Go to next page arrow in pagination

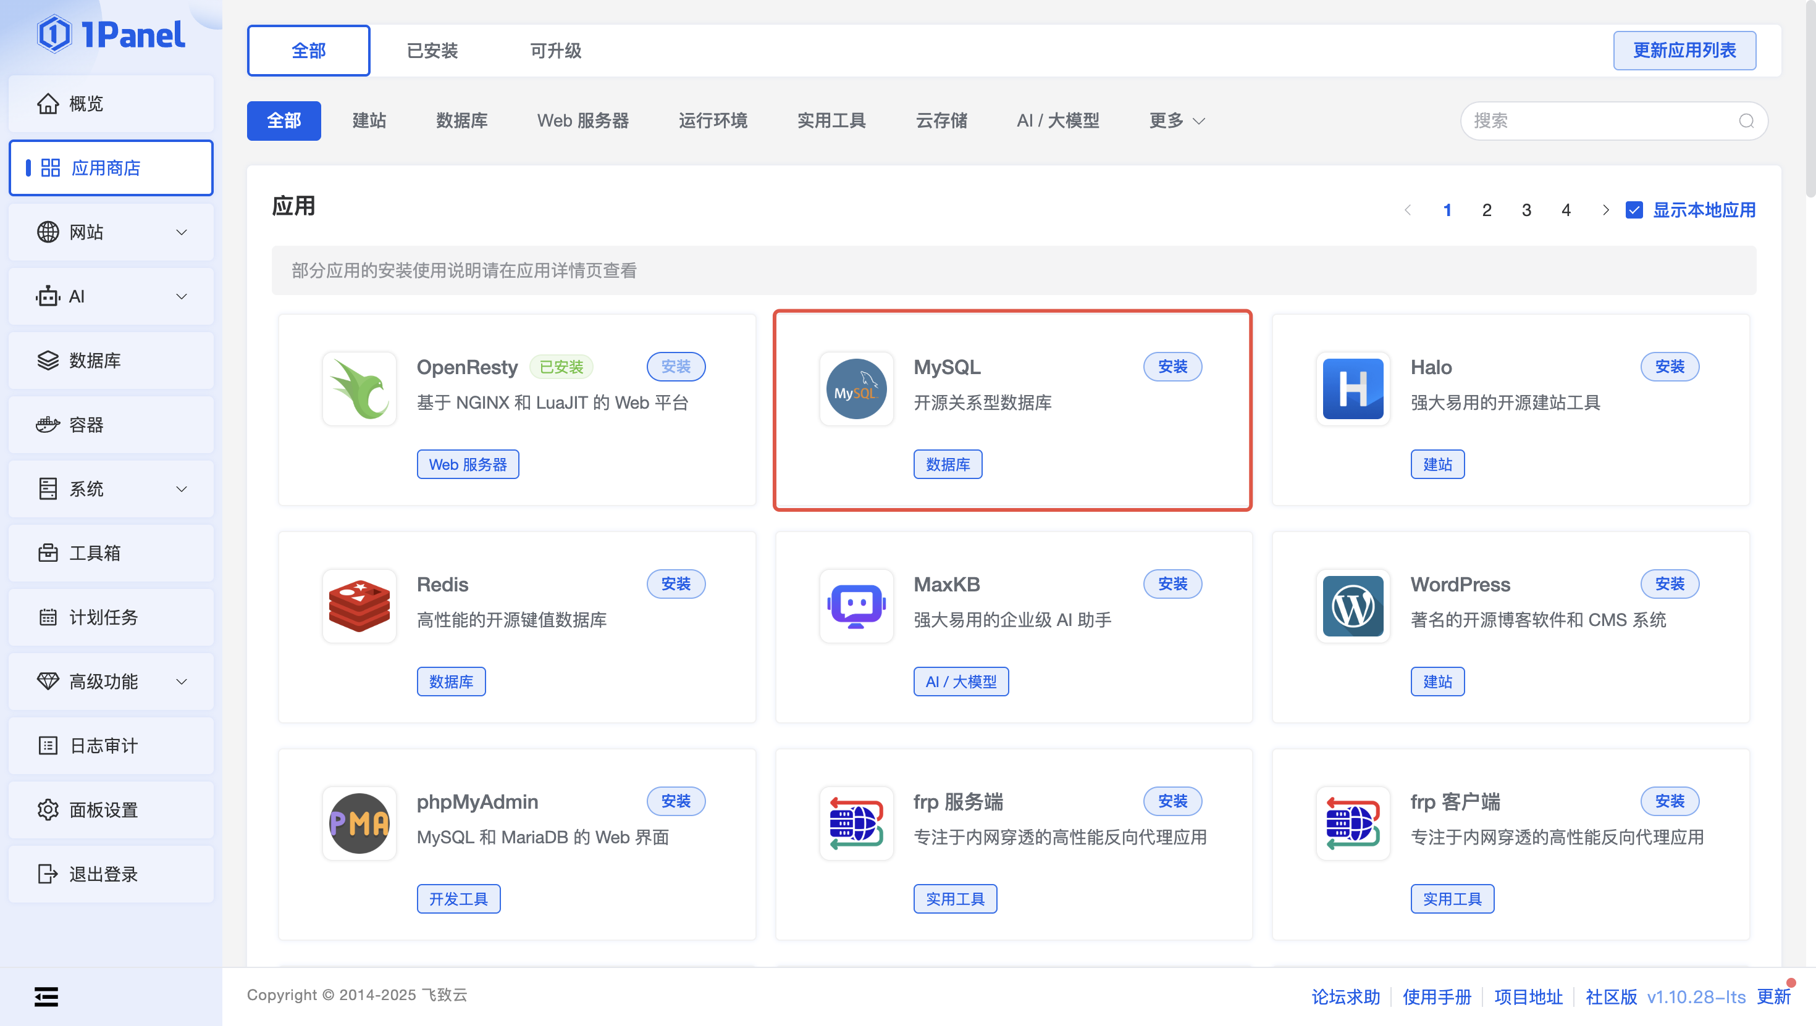1605,210
